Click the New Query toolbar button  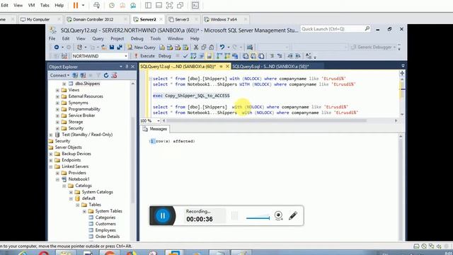coord(142,47)
